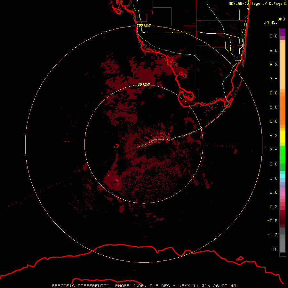Click the "SPECIFIC DIFFERENTIAL PHASE (KDP)" caption text
Image resolution: width=288 pixels, height=288 pixels.
pos(99,286)
